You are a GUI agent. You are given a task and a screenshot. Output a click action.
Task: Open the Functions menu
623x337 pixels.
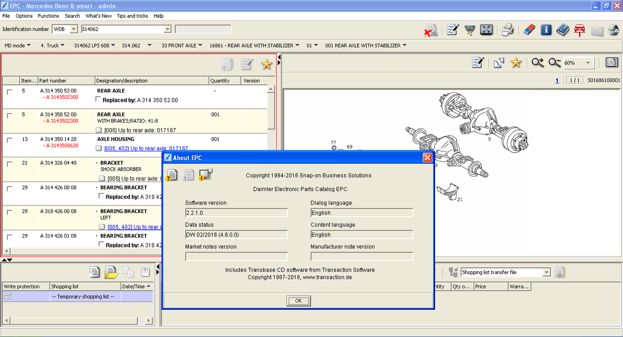pos(48,16)
